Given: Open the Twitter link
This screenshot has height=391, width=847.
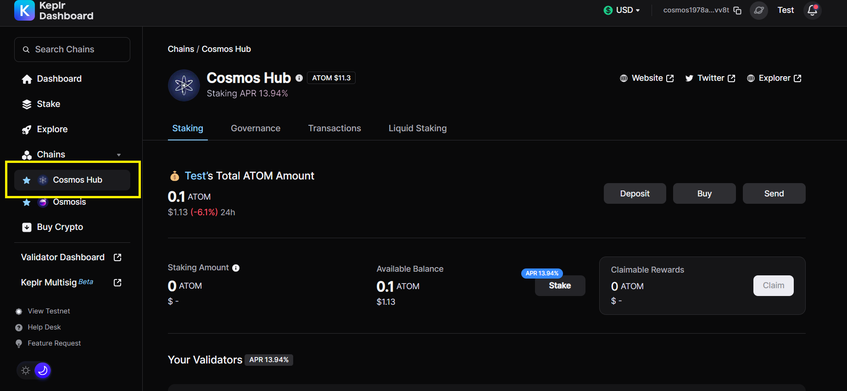Looking at the screenshot, I should point(710,78).
